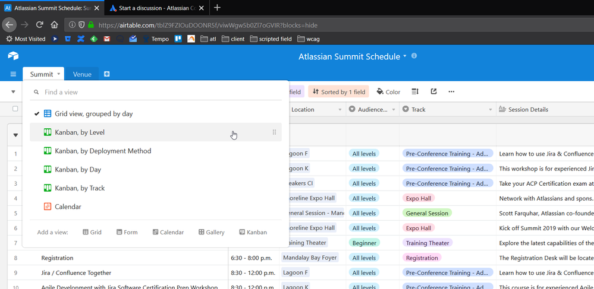
Task: Open the Trello bookmark icon
Action: pyautogui.click(x=178, y=39)
